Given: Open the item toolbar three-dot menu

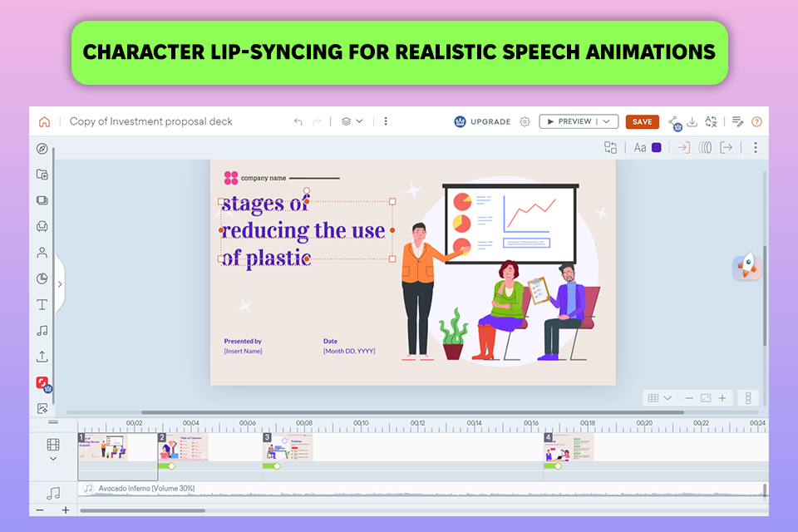Looking at the screenshot, I should click(x=756, y=148).
